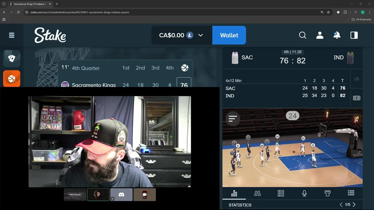Image resolution: width=374 pixels, height=210 pixels.
Task: Click the basketball icon in scoreboard header
Action: tap(185, 68)
